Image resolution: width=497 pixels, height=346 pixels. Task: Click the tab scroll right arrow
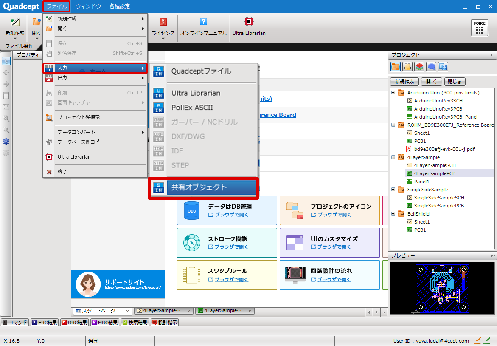tap(376, 312)
